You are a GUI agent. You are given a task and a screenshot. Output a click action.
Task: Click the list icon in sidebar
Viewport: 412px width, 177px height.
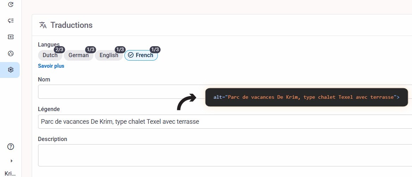[11, 21]
